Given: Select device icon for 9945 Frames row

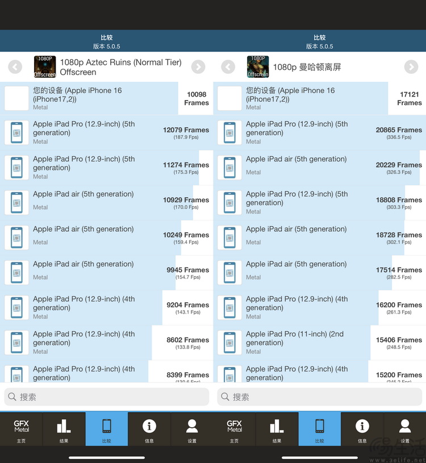Looking at the screenshot, I should tap(16, 273).
